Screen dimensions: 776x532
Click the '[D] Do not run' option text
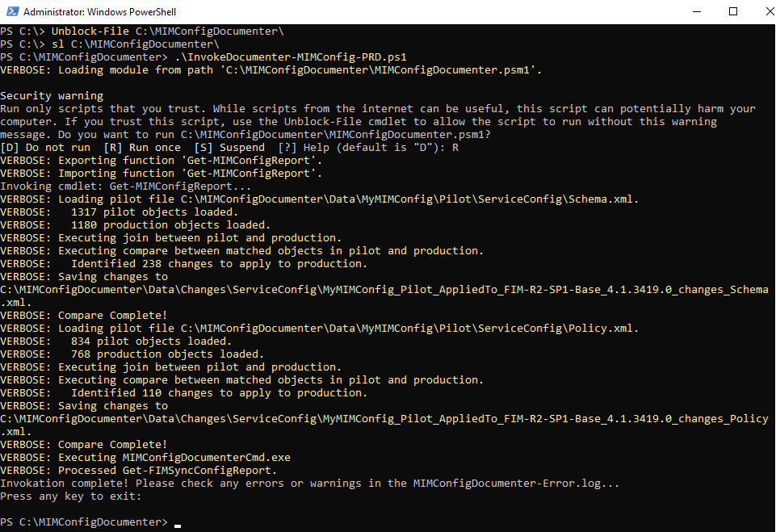pyautogui.click(x=45, y=148)
